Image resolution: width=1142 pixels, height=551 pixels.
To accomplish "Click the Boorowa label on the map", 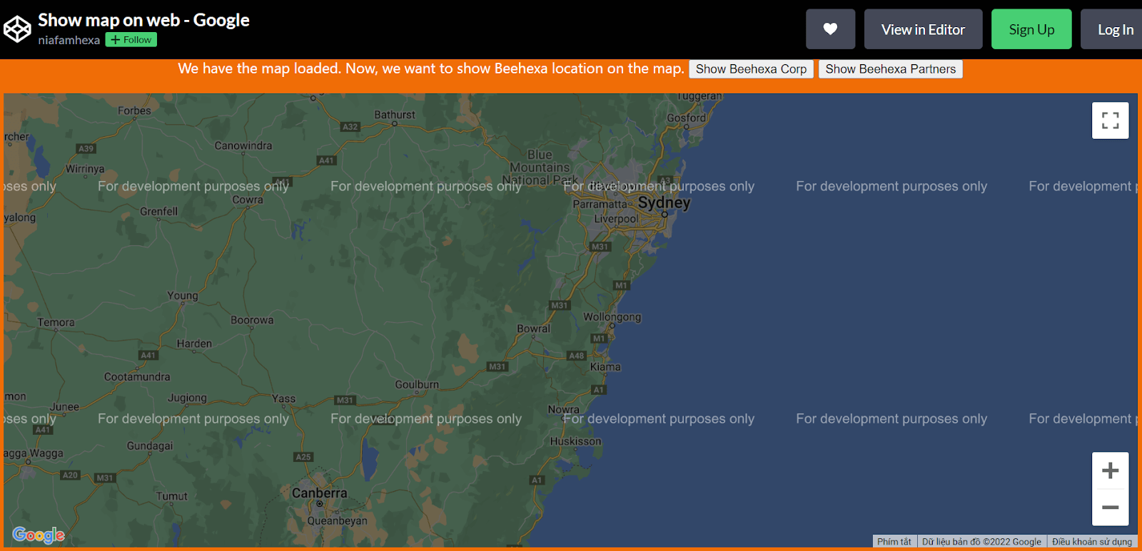I will (x=252, y=321).
